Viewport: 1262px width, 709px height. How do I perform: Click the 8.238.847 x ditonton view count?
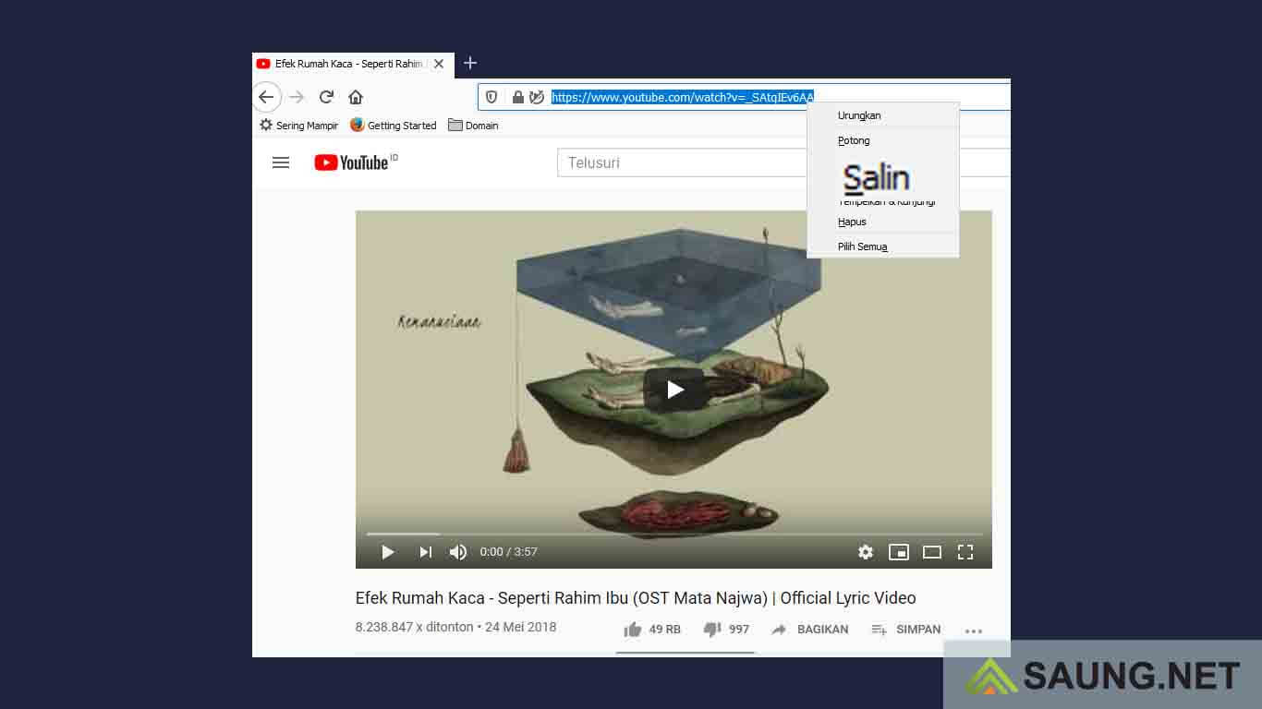click(x=416, y=627)
